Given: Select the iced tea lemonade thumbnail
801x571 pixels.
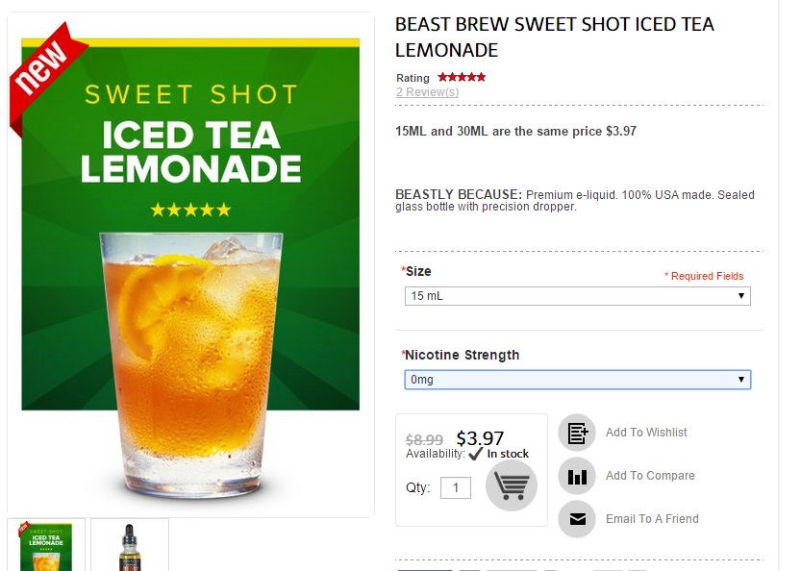Looking at the screenshot, I should (46, 546).
